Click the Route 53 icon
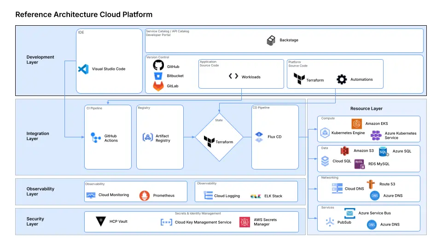Screen dimensions: 442x248 click(x=371, y=184)
